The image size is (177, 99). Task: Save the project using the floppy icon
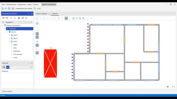tap(9, 9)
